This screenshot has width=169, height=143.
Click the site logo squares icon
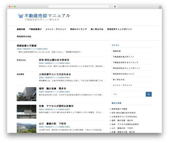[x=20, y=16]
